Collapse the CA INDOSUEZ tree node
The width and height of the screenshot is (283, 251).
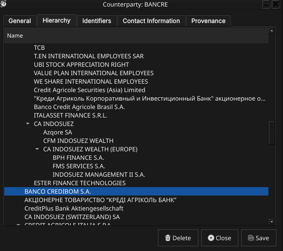pyautogui.click(x=28, y=124)
